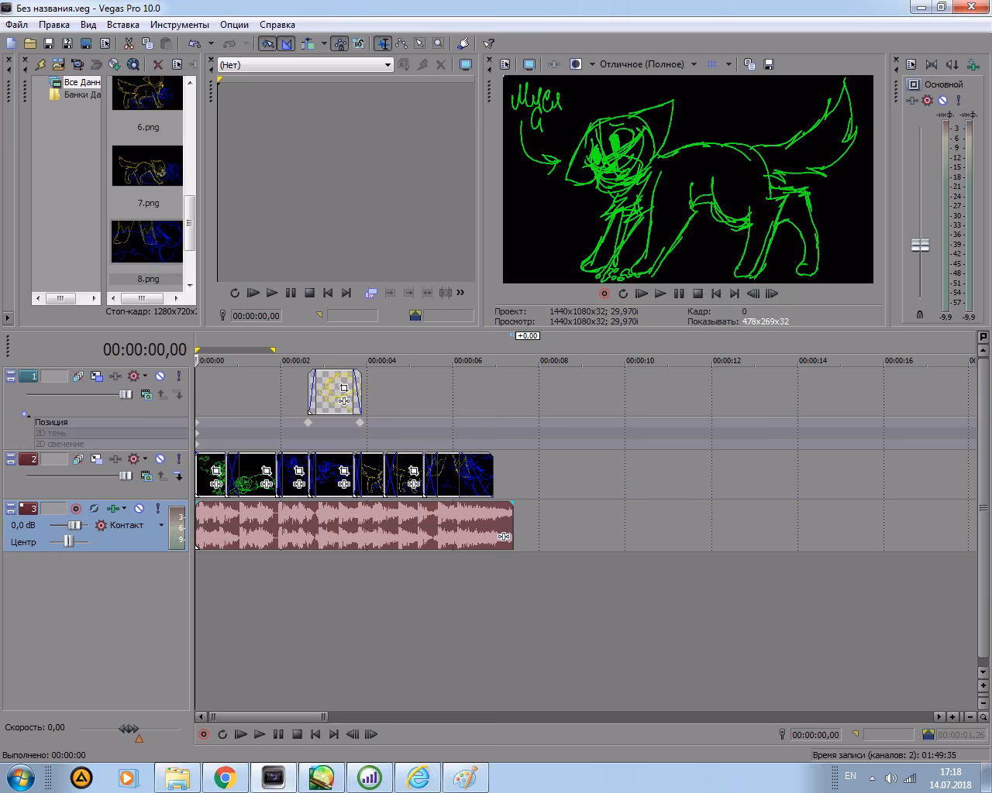Image resolution: width=992 pixels, height=793 pixels.
Task: Select the Zoom magnifier tool in toolbar
Action: (439, 43)
